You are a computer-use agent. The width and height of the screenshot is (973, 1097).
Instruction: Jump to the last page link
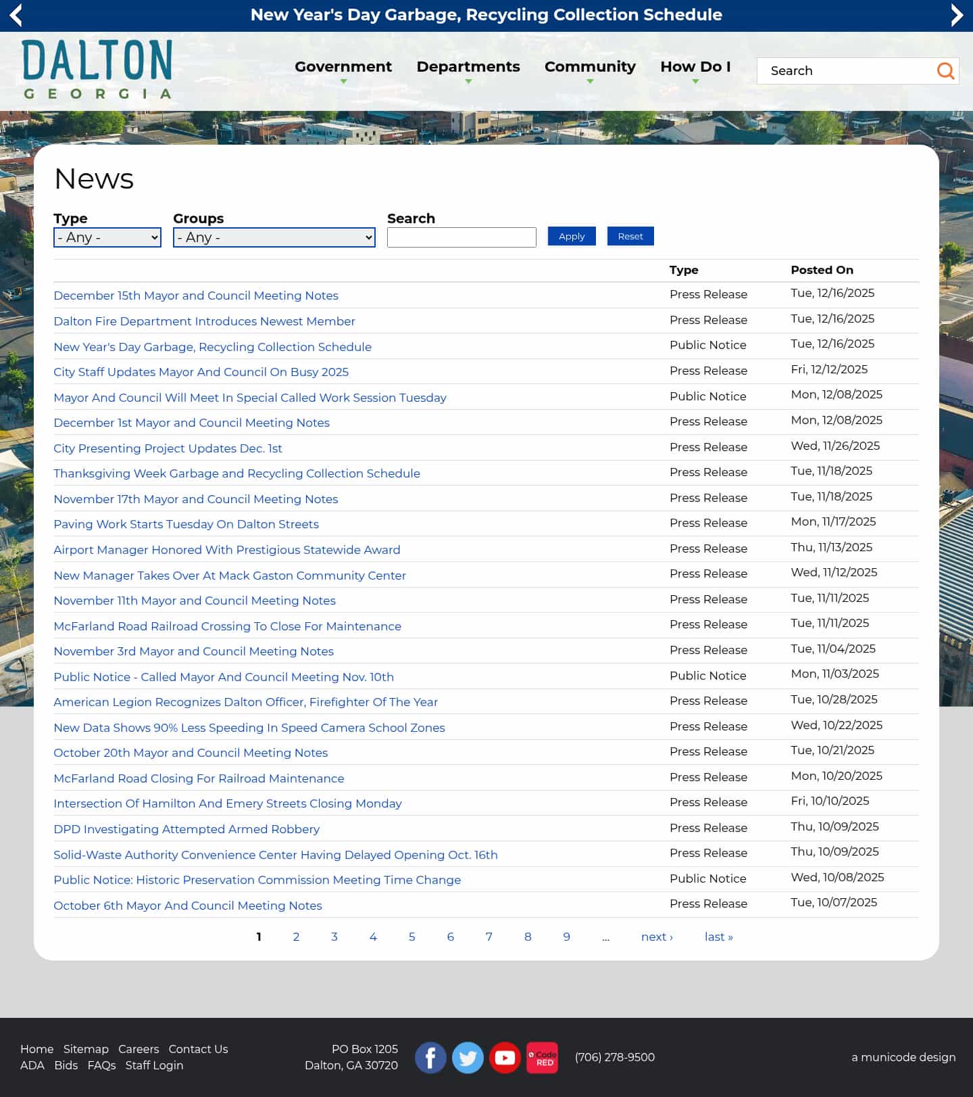(718, 937)
